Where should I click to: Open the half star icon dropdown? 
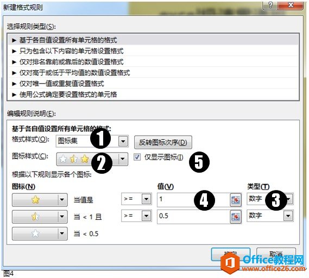pyautogui.click(x=62, y=217)
